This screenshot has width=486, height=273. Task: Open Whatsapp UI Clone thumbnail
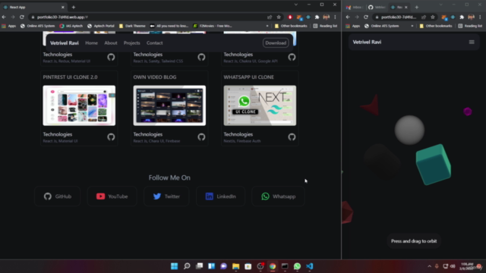click(x=260, y=105)
